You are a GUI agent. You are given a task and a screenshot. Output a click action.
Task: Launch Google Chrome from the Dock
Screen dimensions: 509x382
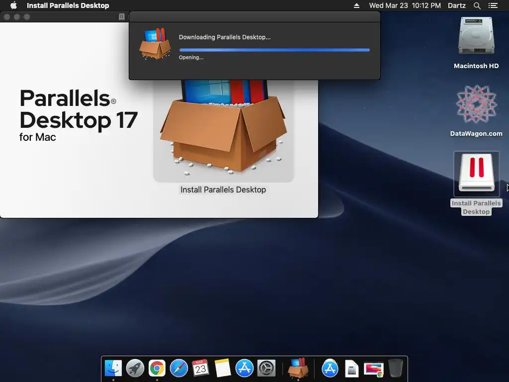click(x=157, y=369)
